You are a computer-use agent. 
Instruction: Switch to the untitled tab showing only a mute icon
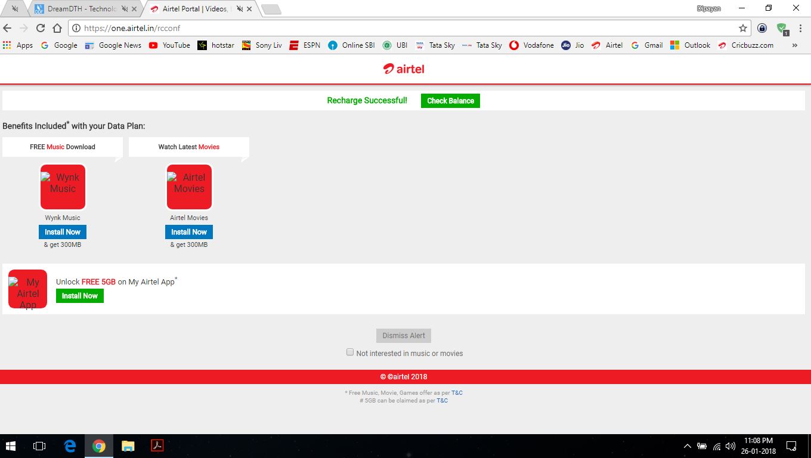pos(15,9)
